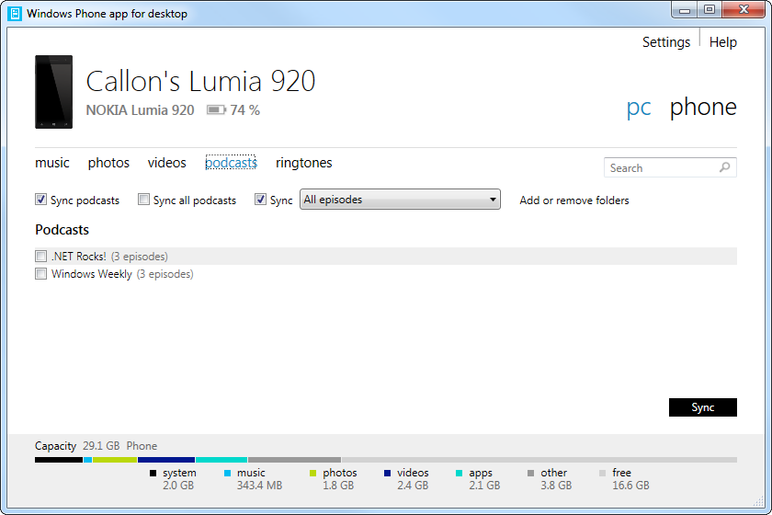
Task: Click the apps legend color square
Action: [459, 474]
